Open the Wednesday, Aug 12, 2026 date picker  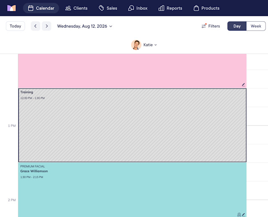click(x=85, y=26)
